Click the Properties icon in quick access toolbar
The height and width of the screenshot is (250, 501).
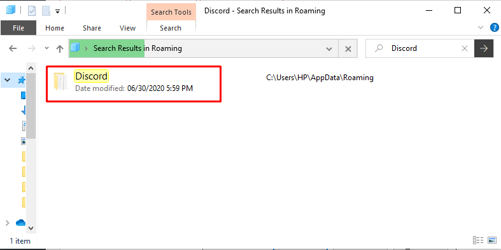[x=32, y=11]
